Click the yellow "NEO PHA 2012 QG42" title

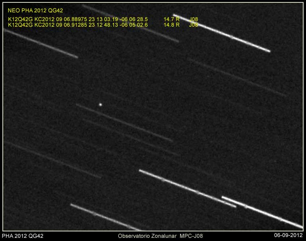click(35, 11)
